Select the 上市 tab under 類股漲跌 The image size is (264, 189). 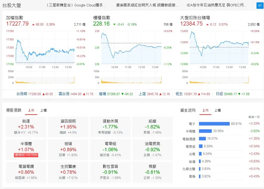31,110
